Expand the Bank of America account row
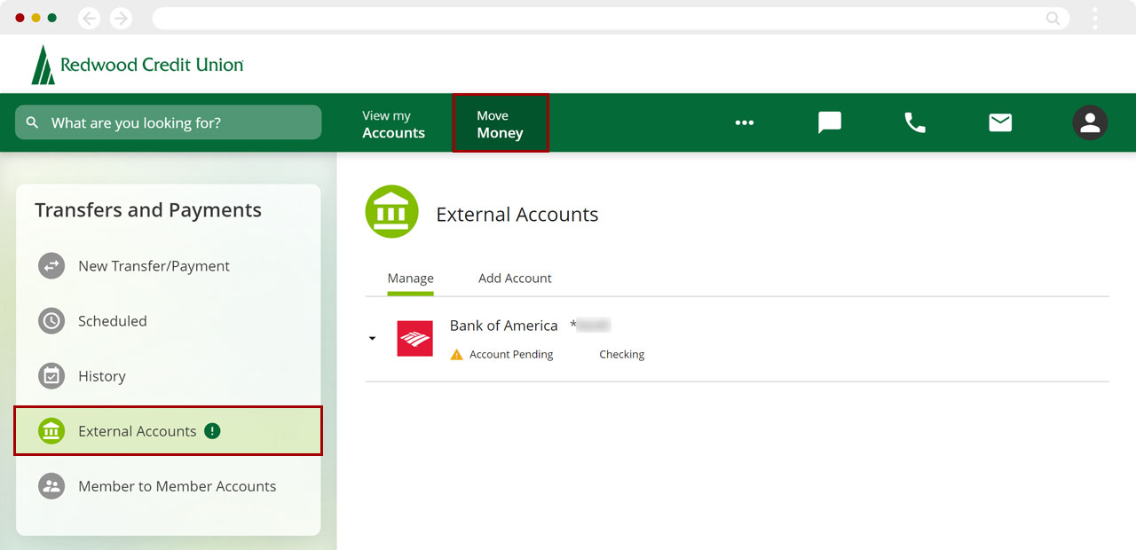The image size is (1136, 550). [373, 338]
